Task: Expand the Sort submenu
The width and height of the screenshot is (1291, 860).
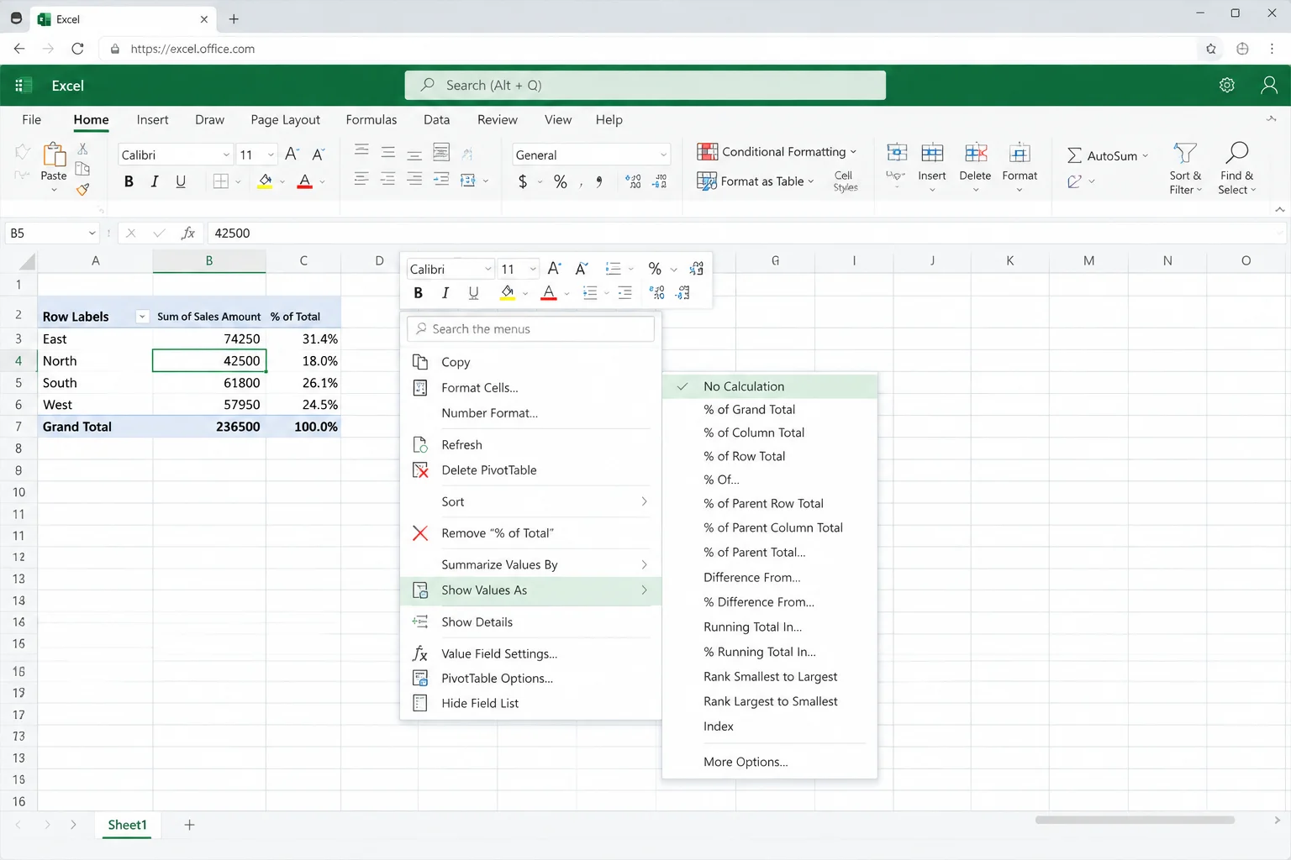Action: (530, 501)
